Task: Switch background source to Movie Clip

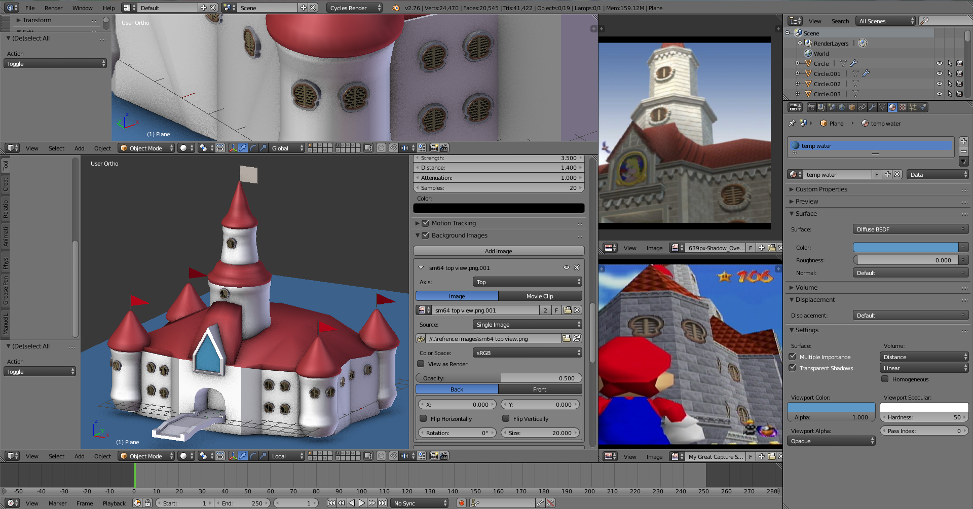Action: click(540, 296)
